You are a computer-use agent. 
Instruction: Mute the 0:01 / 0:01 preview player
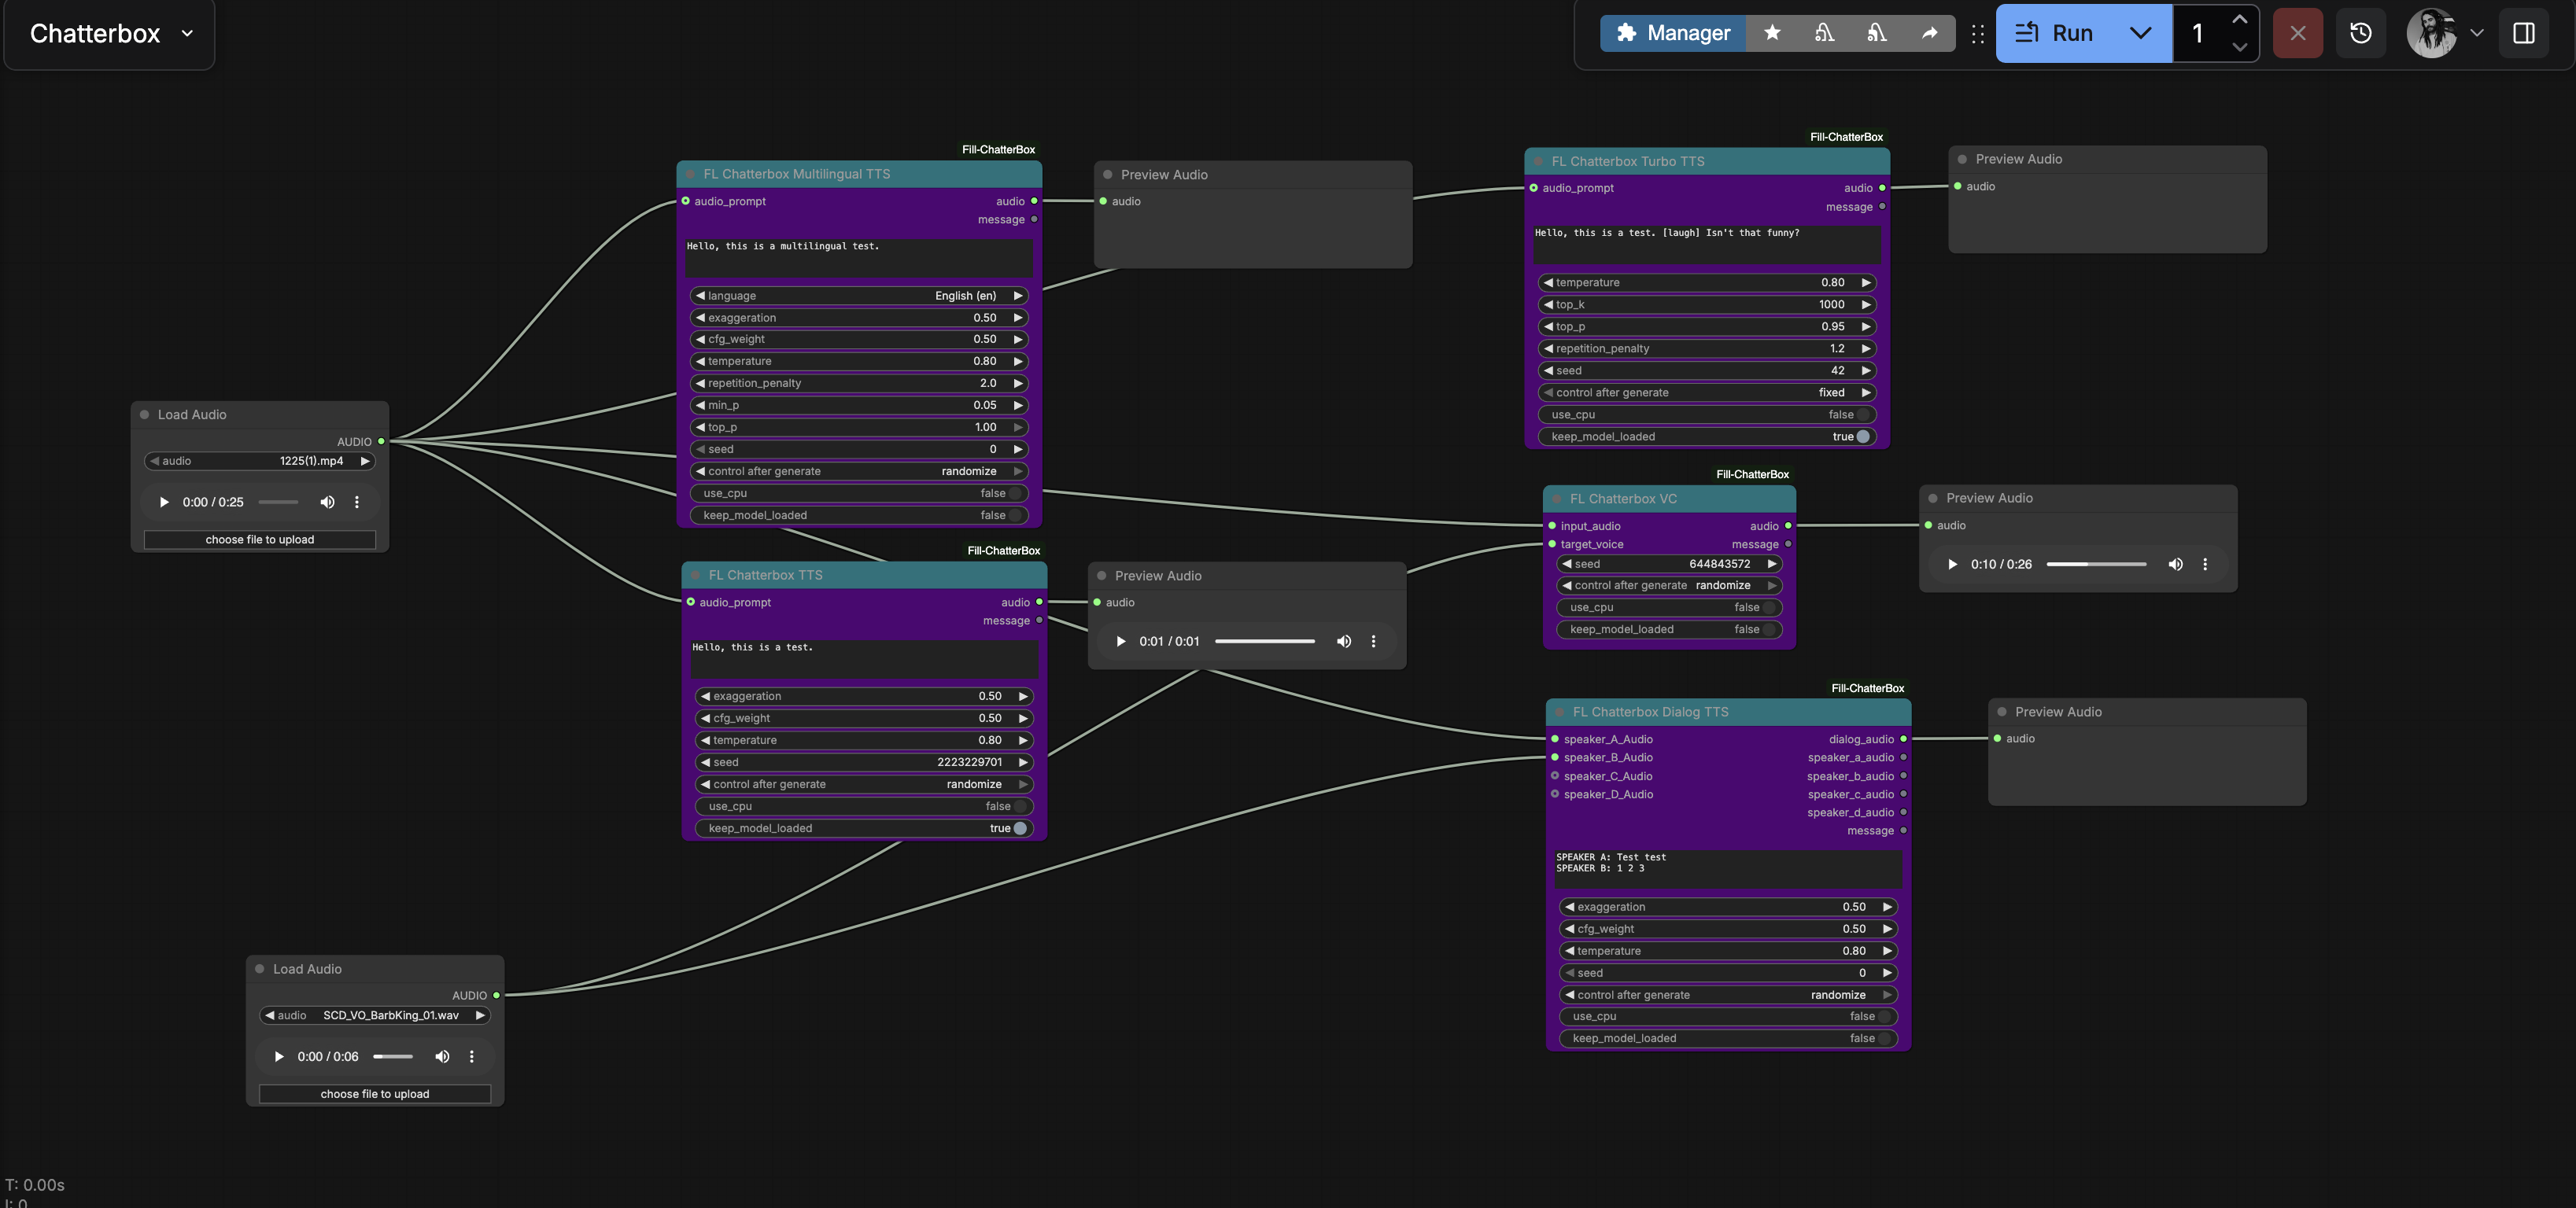pos(1344,642)
